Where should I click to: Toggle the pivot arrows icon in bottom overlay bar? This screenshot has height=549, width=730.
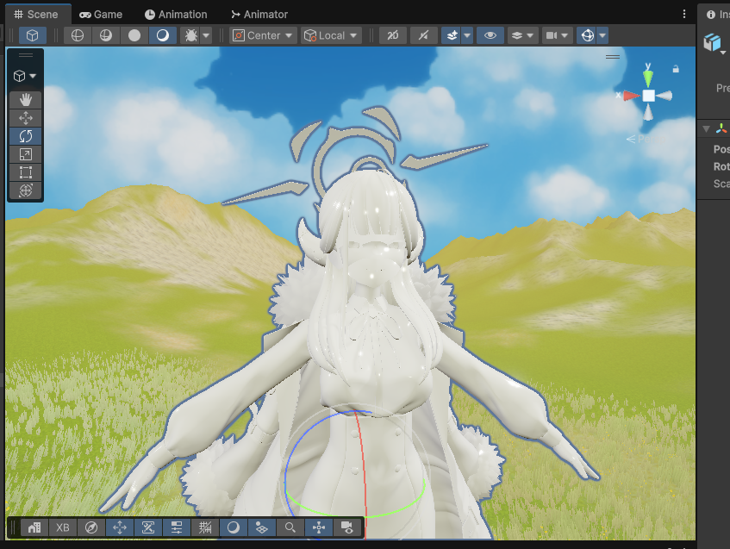318,527
